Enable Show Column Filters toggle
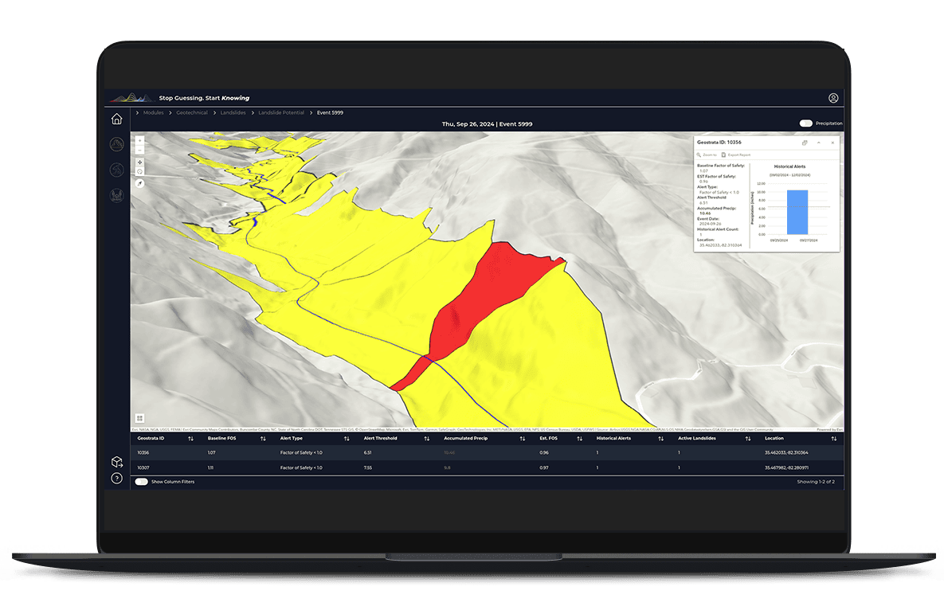The width and height of the screenshot is (944, 610). click(142, 482)
